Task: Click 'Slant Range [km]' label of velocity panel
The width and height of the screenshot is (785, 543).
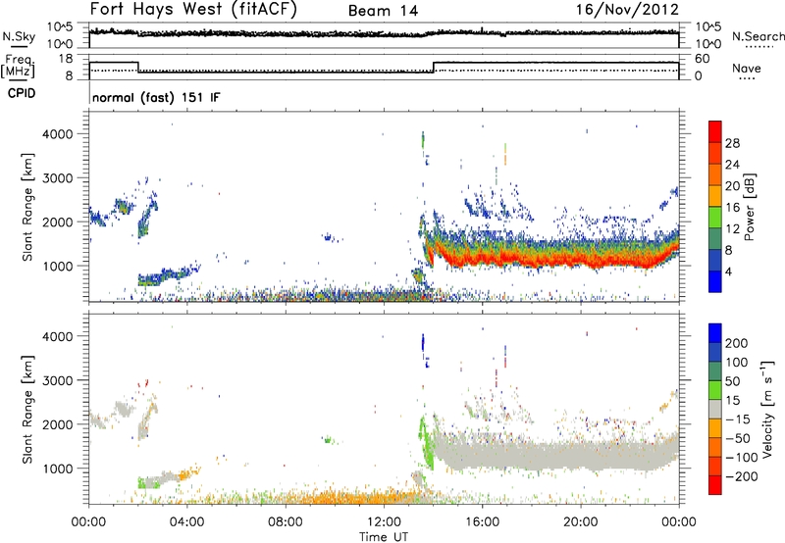Action: 27,409
